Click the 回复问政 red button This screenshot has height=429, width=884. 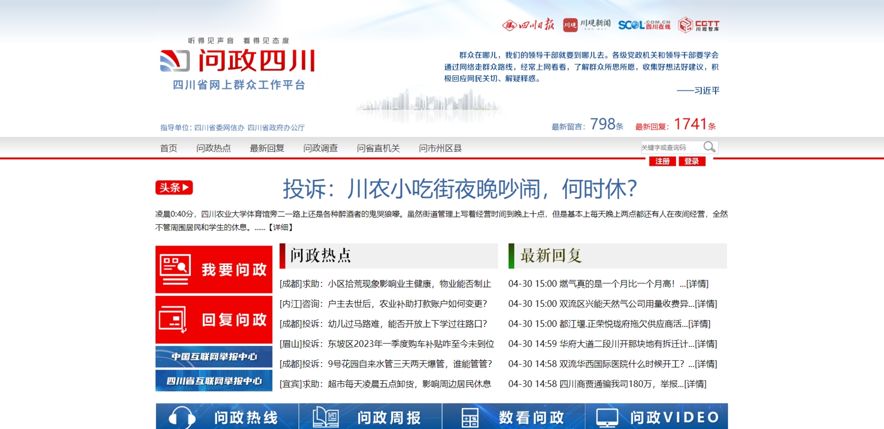[214, 319]
